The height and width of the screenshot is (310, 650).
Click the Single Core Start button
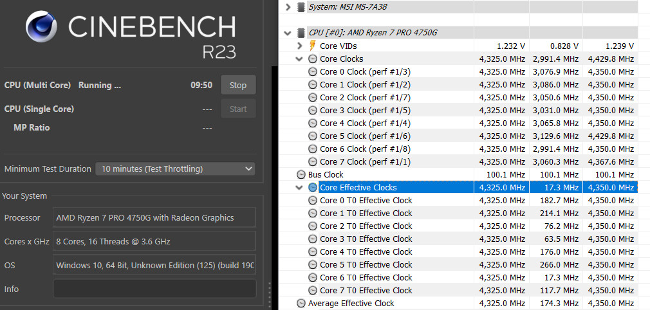click(238, 109)
